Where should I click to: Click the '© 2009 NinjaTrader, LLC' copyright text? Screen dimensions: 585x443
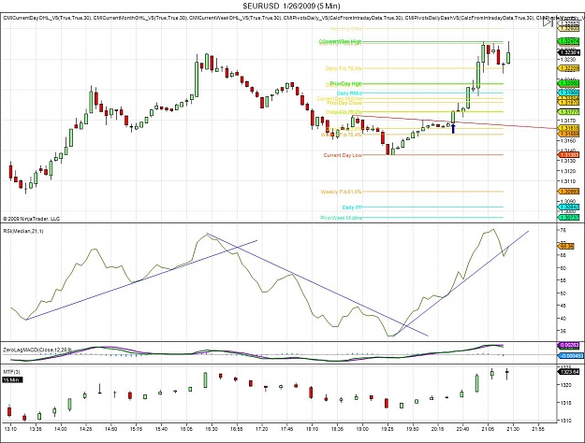tap(31, 219)
